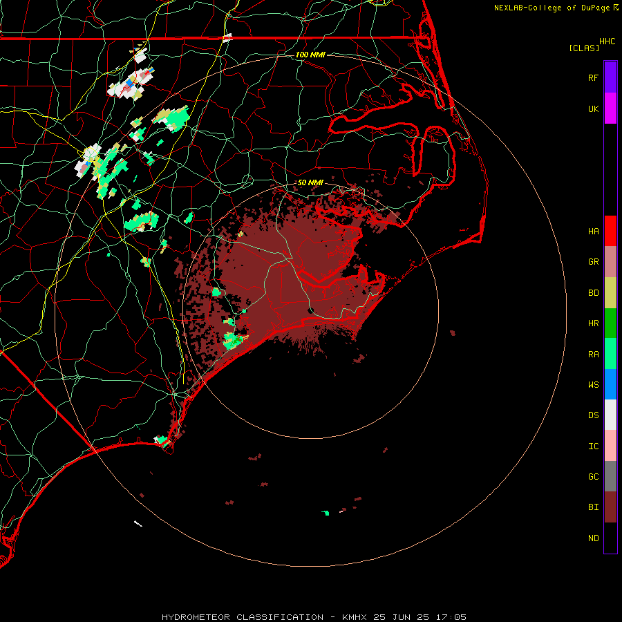
Task: Click the BI legend label
Action: pos(593,507)
